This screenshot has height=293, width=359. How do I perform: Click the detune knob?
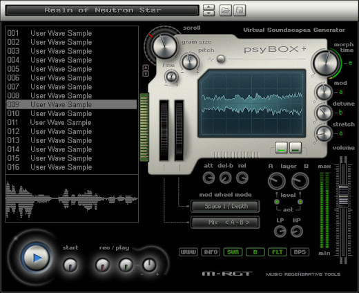(324, 113)
